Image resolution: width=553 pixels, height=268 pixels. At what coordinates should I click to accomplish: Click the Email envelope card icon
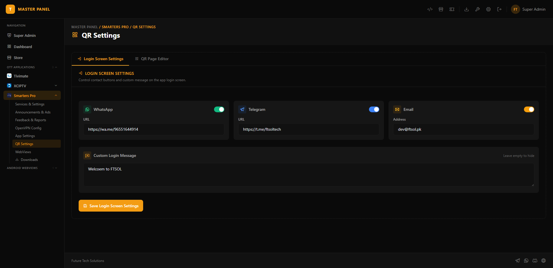click(397, 109)
